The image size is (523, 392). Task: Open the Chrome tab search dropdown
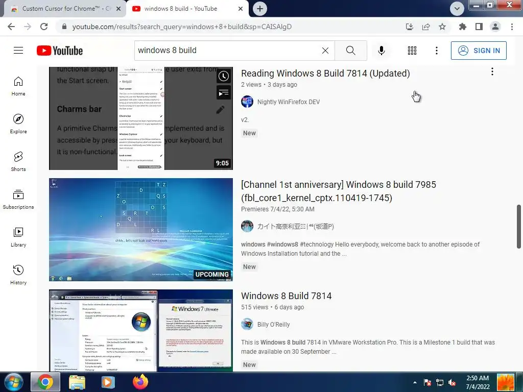pyautogui.click(x=457, y=9)
